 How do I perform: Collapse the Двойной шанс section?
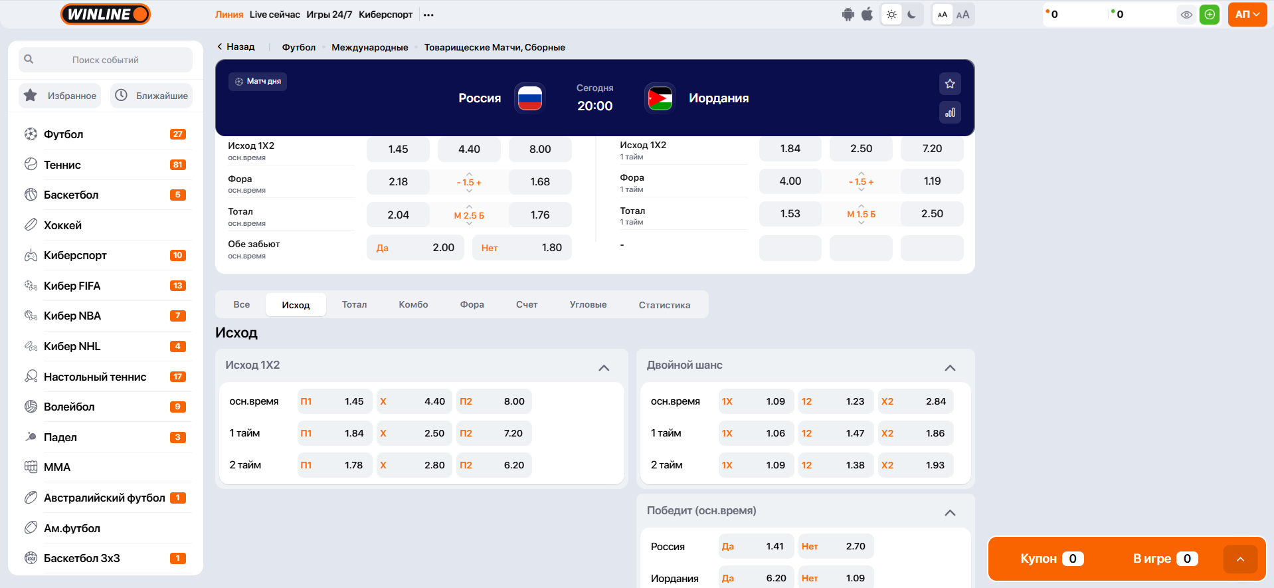[x=950, y=367]
